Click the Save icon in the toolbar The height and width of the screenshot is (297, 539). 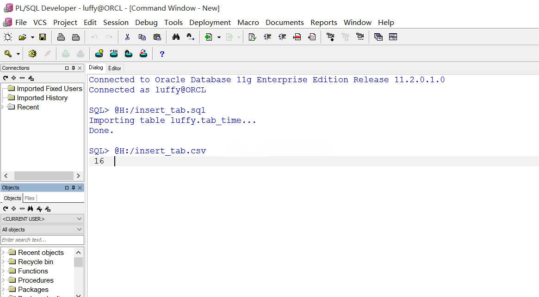(x=43, y=37)
